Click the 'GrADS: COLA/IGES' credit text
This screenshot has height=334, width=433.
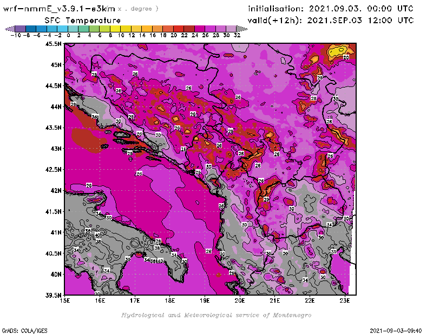tap(24, 331)
